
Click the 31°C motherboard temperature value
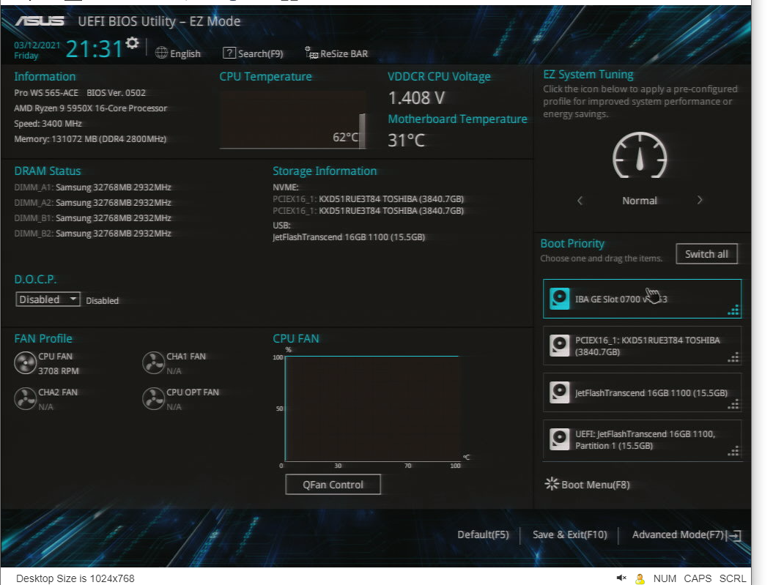point(406,141)
